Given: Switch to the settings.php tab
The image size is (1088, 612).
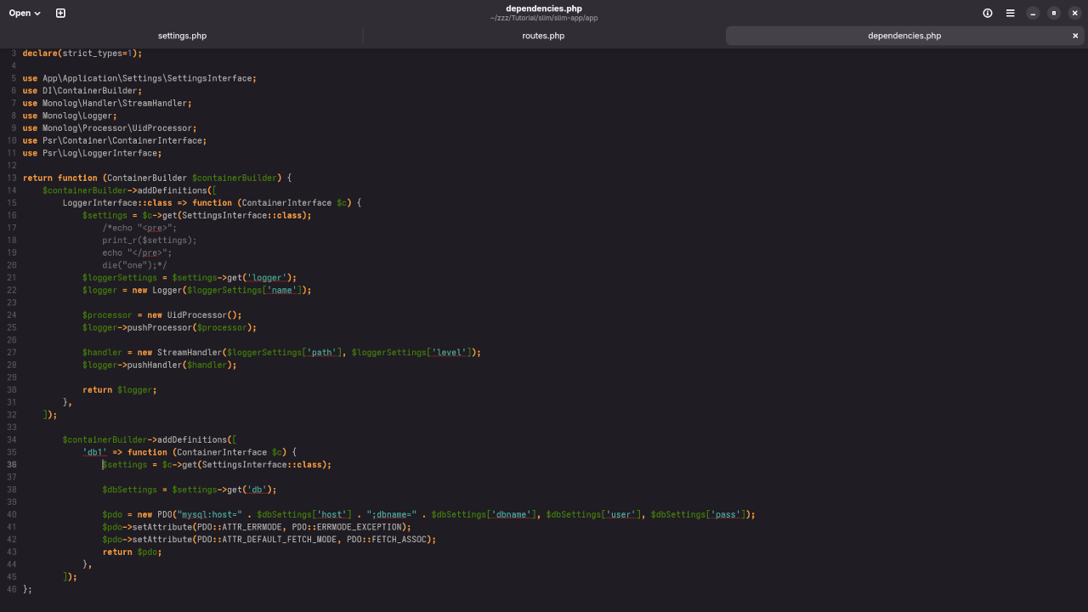Looking at the screenshot, I should click(182, 36).
